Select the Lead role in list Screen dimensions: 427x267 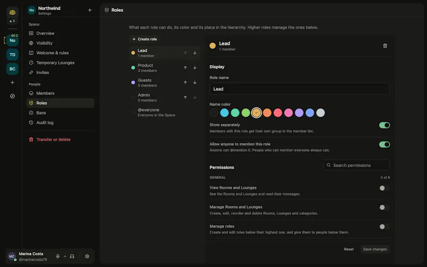coord(164,53)
